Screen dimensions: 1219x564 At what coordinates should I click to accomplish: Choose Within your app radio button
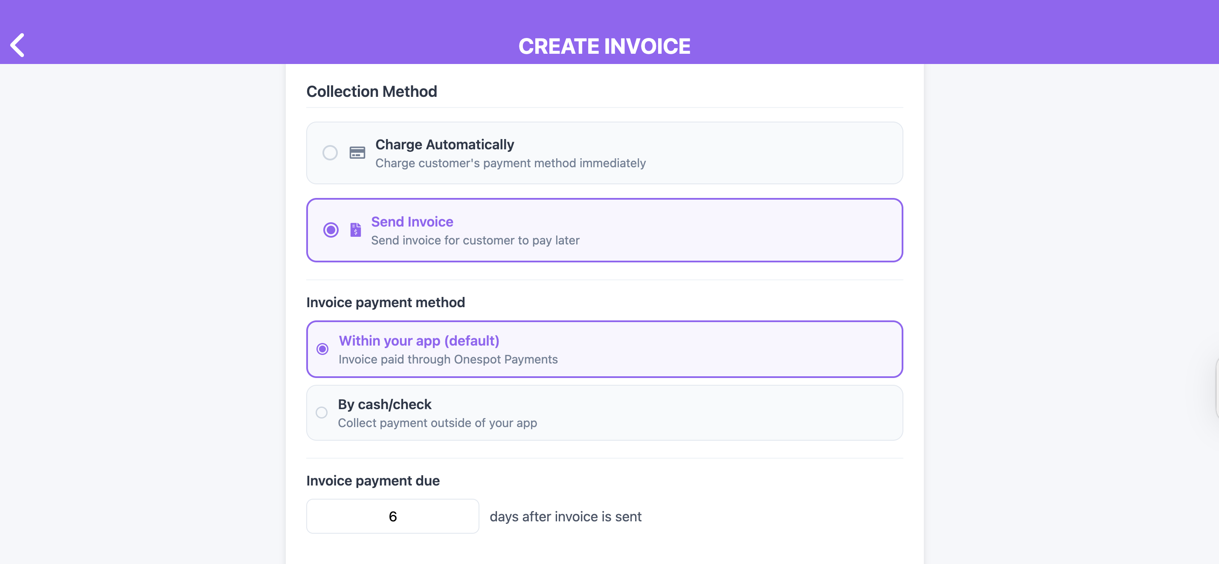[322, 349]
